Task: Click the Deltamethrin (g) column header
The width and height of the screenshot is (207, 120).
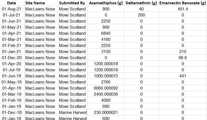Action: [x=141, y=3]
